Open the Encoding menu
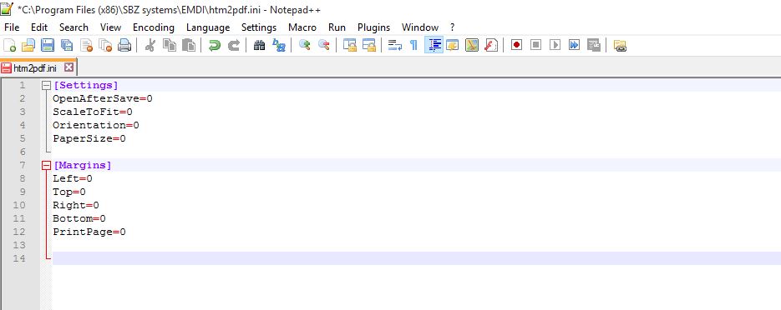The height and width of the screenshot is (310, 781). point(154,27)
